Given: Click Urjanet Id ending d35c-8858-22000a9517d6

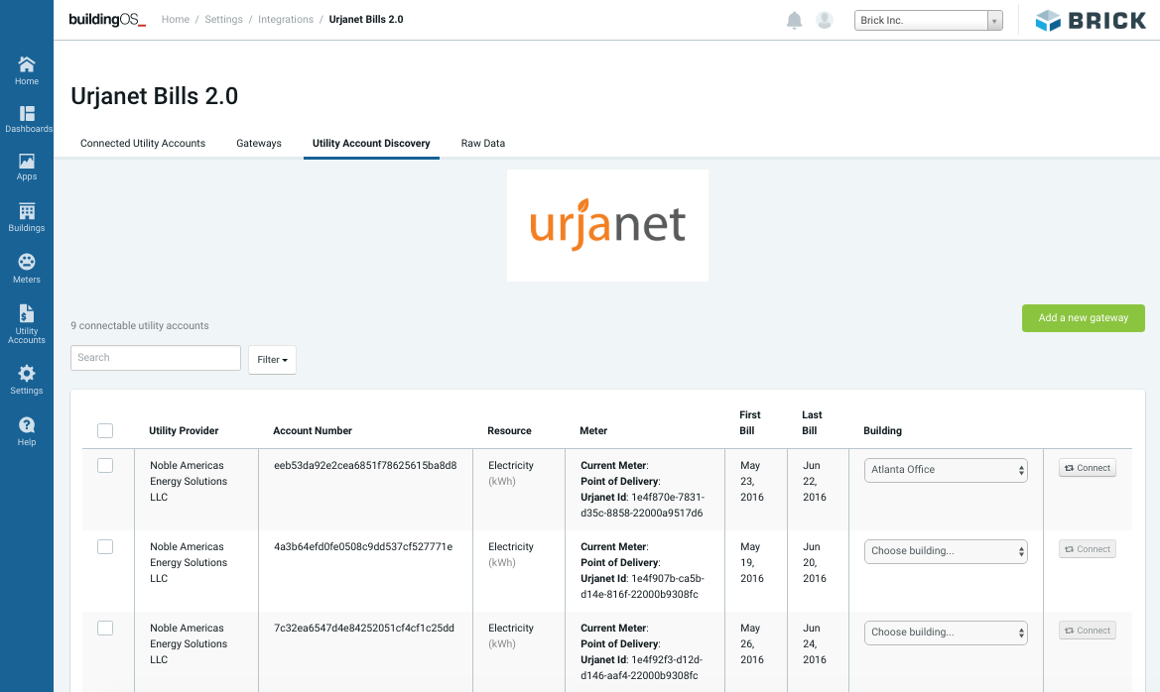Looking at the screenshot, I should [x=642, y=505].
